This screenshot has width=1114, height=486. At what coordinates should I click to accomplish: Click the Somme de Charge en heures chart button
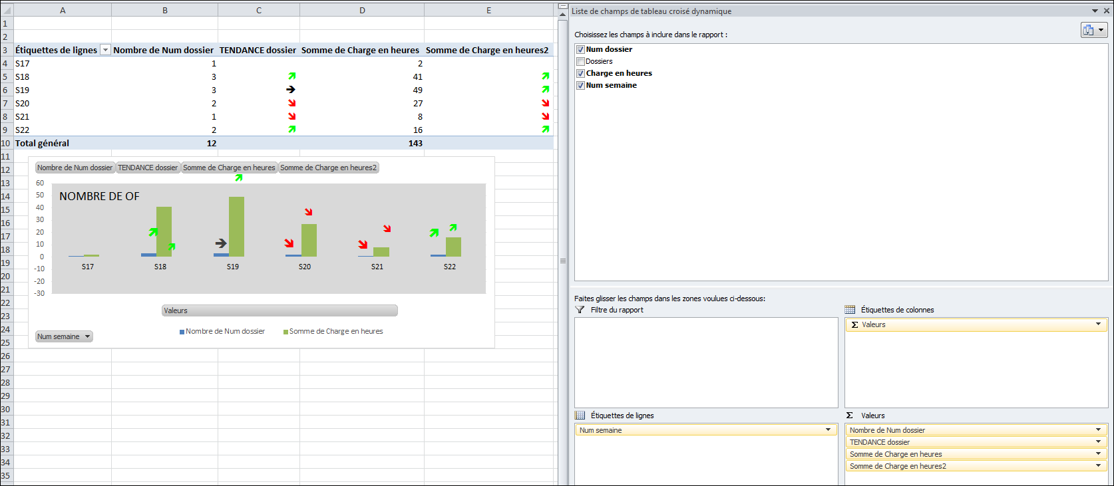click(x=229, y=168)
